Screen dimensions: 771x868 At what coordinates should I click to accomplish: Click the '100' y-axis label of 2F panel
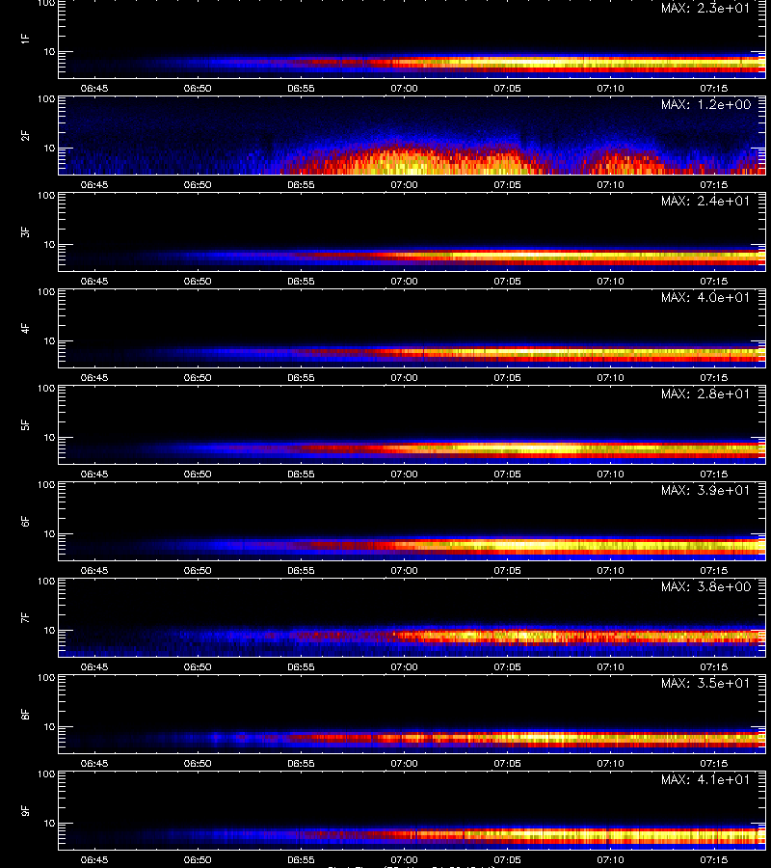[x=46, y=99]
